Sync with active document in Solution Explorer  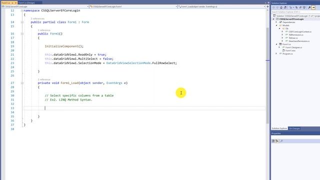click(x=296, y=7)
